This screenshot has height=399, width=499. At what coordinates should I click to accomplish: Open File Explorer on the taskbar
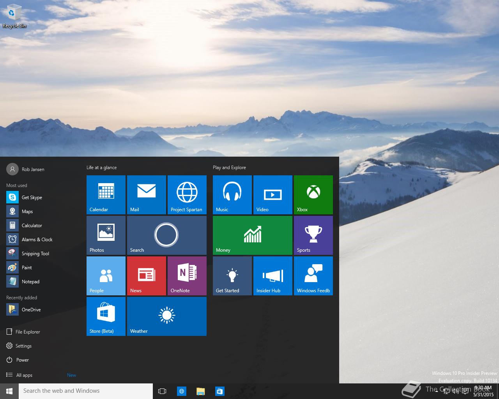click(201, 391)
